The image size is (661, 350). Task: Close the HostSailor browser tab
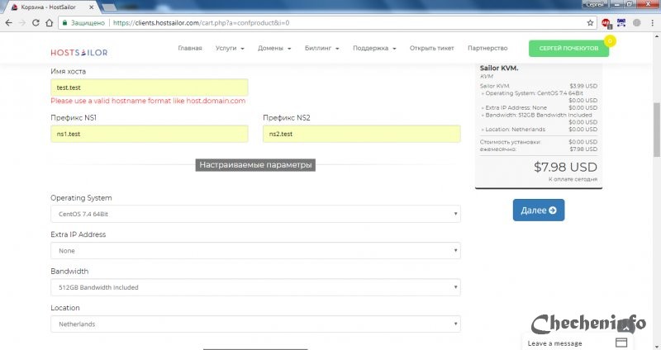tap(92, 7)
